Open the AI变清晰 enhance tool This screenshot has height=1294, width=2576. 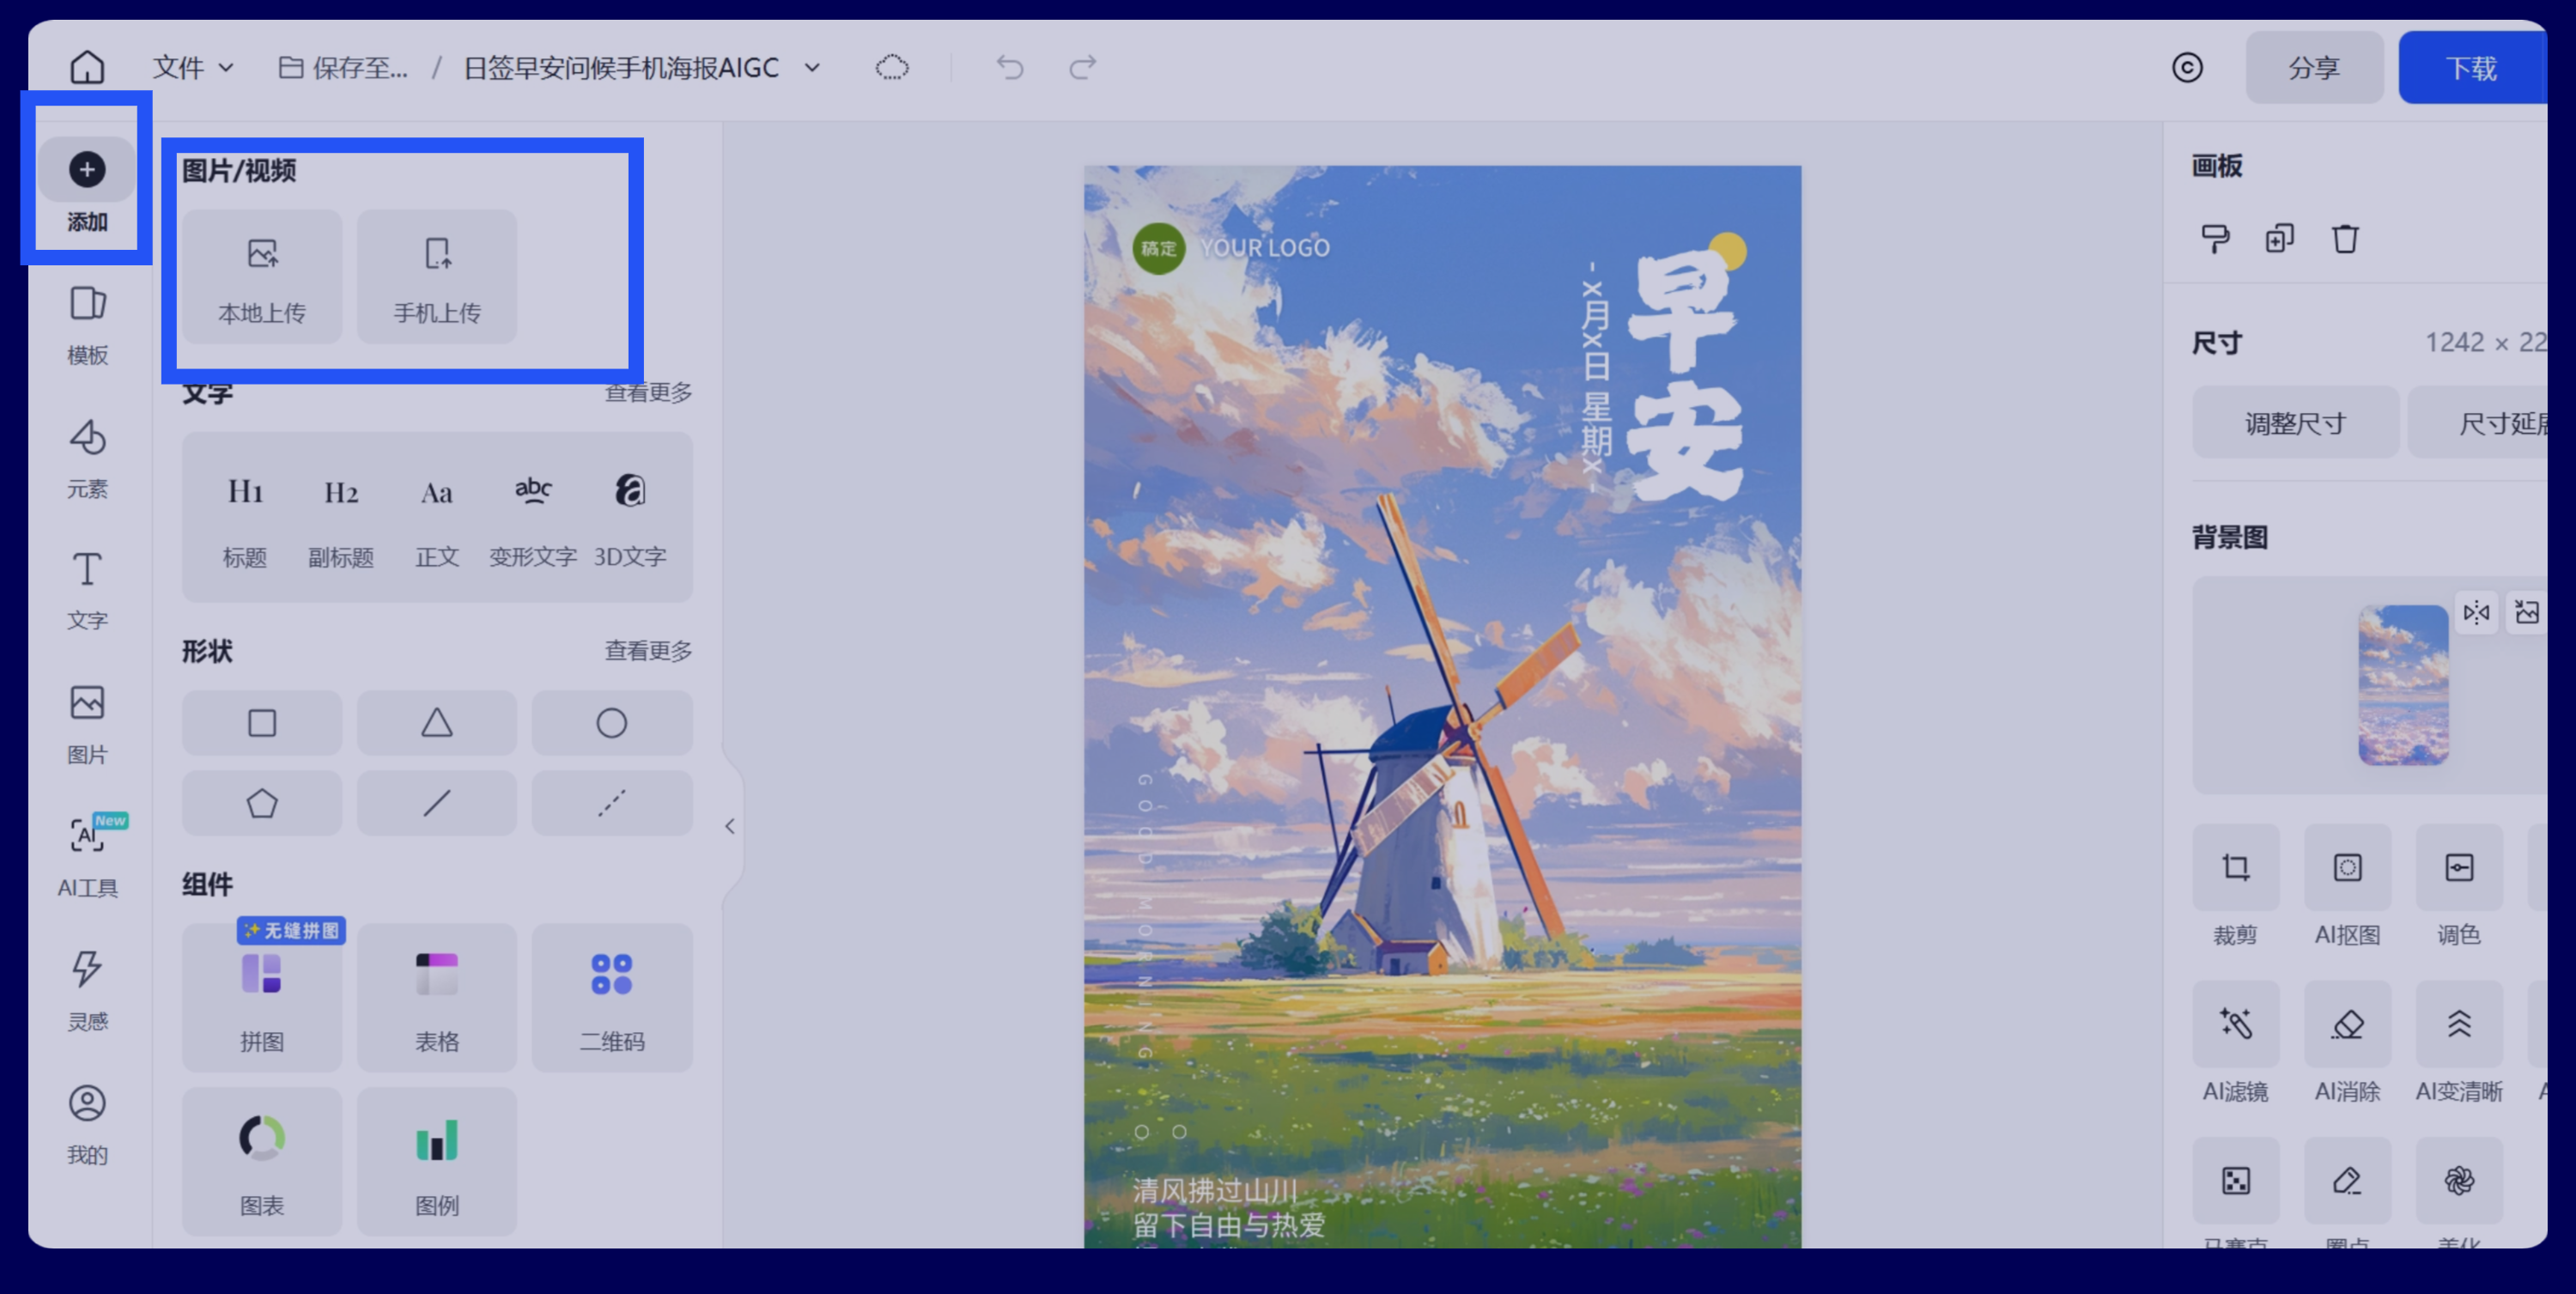(2459, 1044)
